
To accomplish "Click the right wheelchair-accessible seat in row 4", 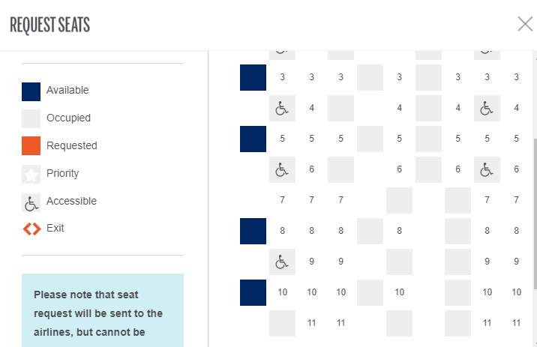I will (487, 109).
